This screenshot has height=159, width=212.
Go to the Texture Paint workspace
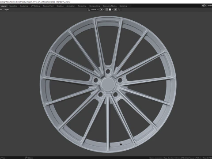point(48,6)
